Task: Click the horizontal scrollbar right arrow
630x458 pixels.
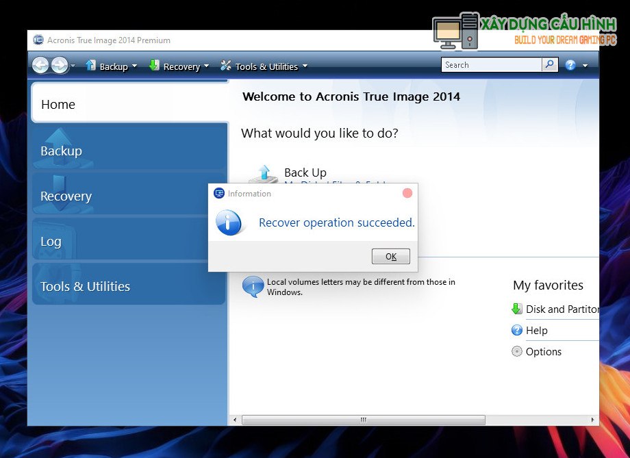Action: (x=593, y=420)
